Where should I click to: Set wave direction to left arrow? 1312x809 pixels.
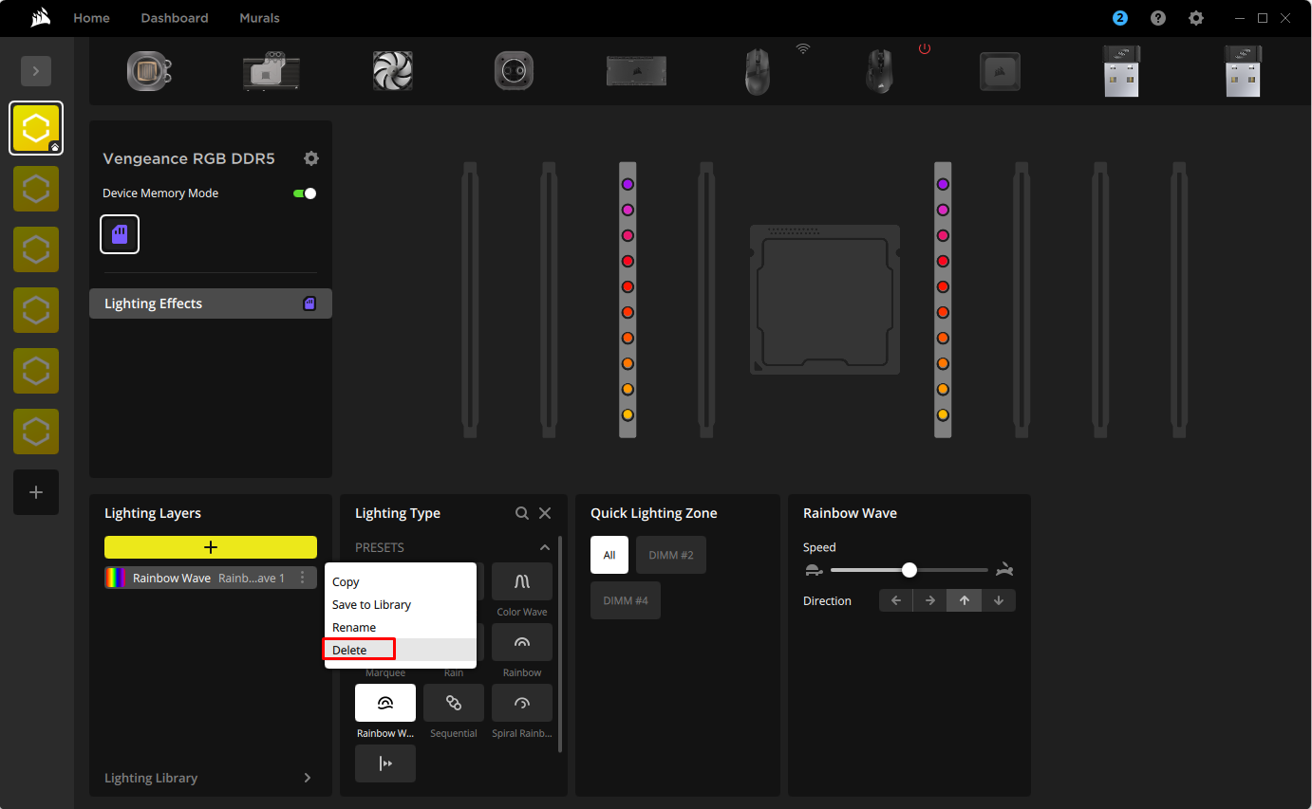pyautogui.click(x=896, y=600)
